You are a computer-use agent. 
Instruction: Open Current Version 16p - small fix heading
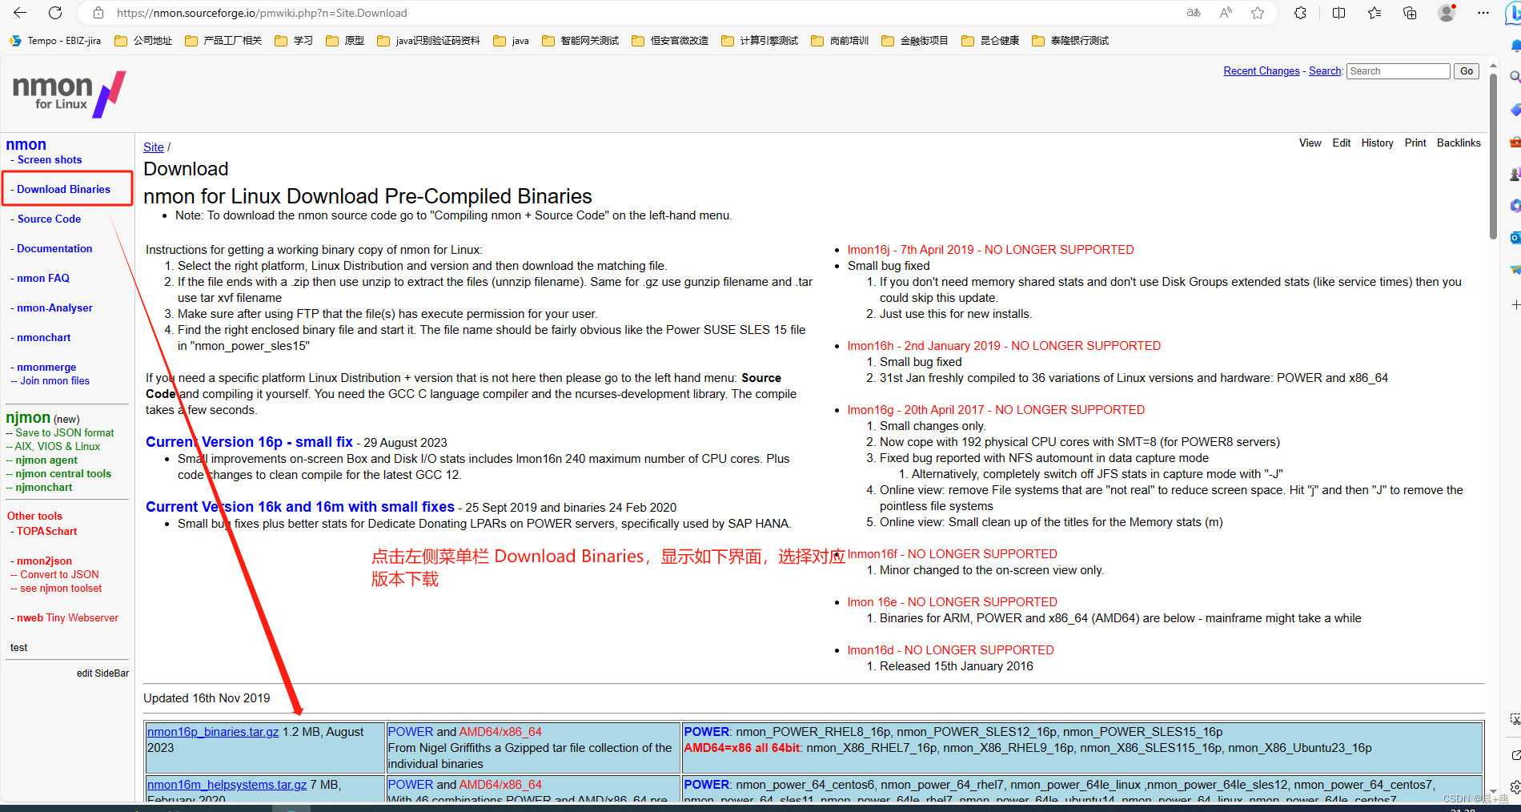pos(249,442)
